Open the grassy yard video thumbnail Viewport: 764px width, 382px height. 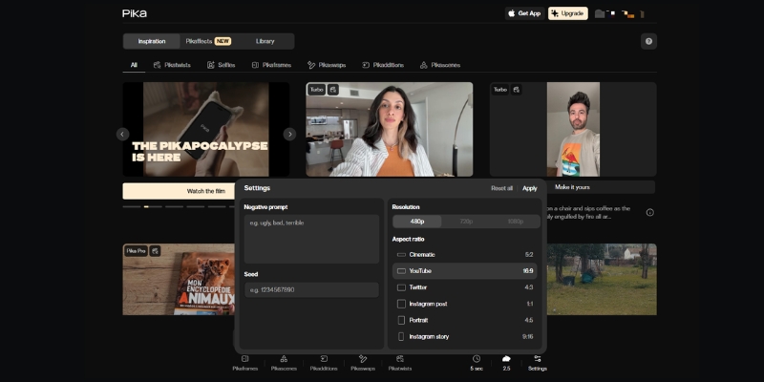pyautogui.click(x=602, y=279)
